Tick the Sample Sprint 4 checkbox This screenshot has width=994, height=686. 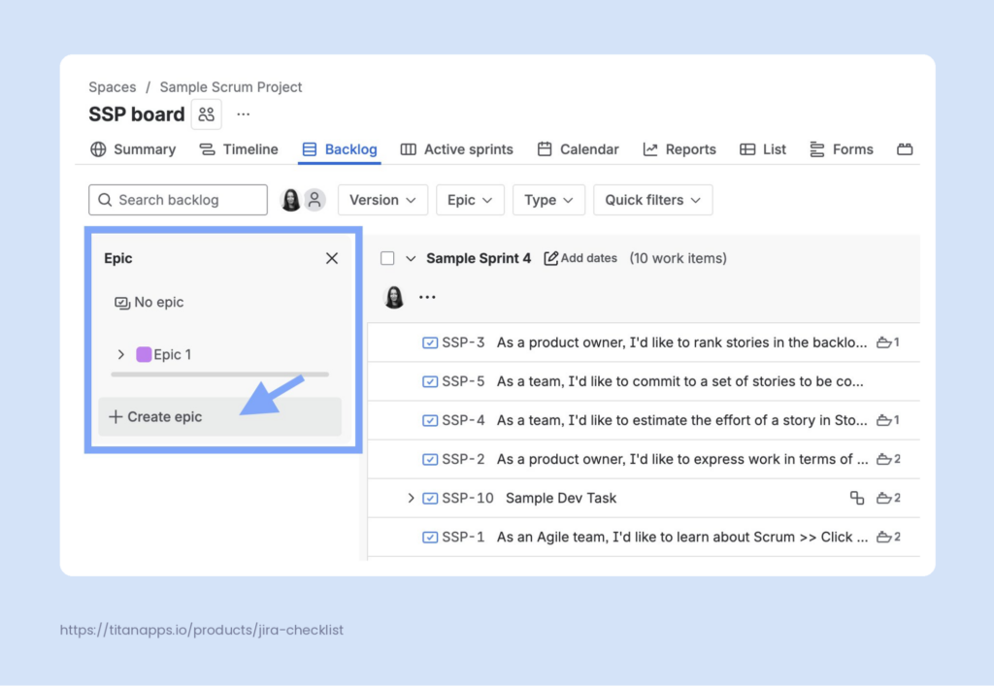click(388, 258)
